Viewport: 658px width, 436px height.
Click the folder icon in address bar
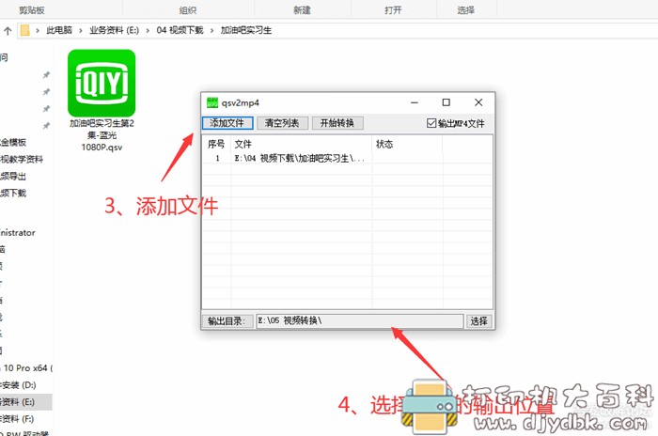click(x=24, y=30)
